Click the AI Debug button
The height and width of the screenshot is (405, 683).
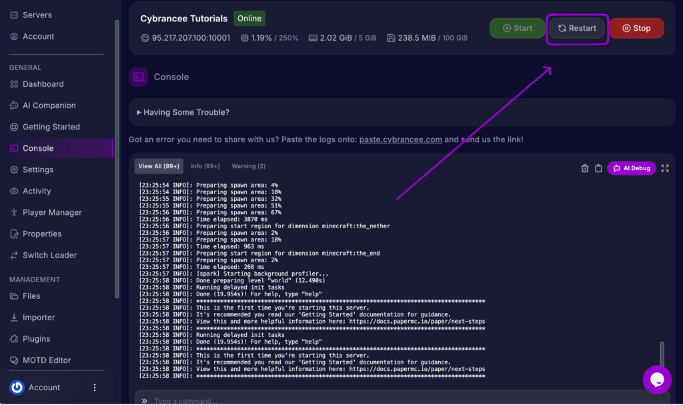[x=632, y=168]
